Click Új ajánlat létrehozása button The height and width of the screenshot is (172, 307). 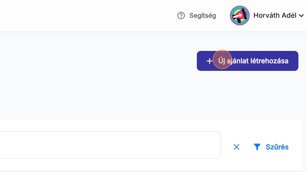247,61
